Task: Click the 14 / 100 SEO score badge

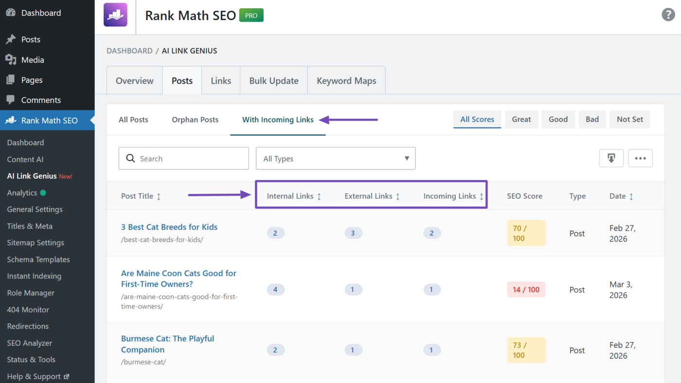Action: coord(526,290)
